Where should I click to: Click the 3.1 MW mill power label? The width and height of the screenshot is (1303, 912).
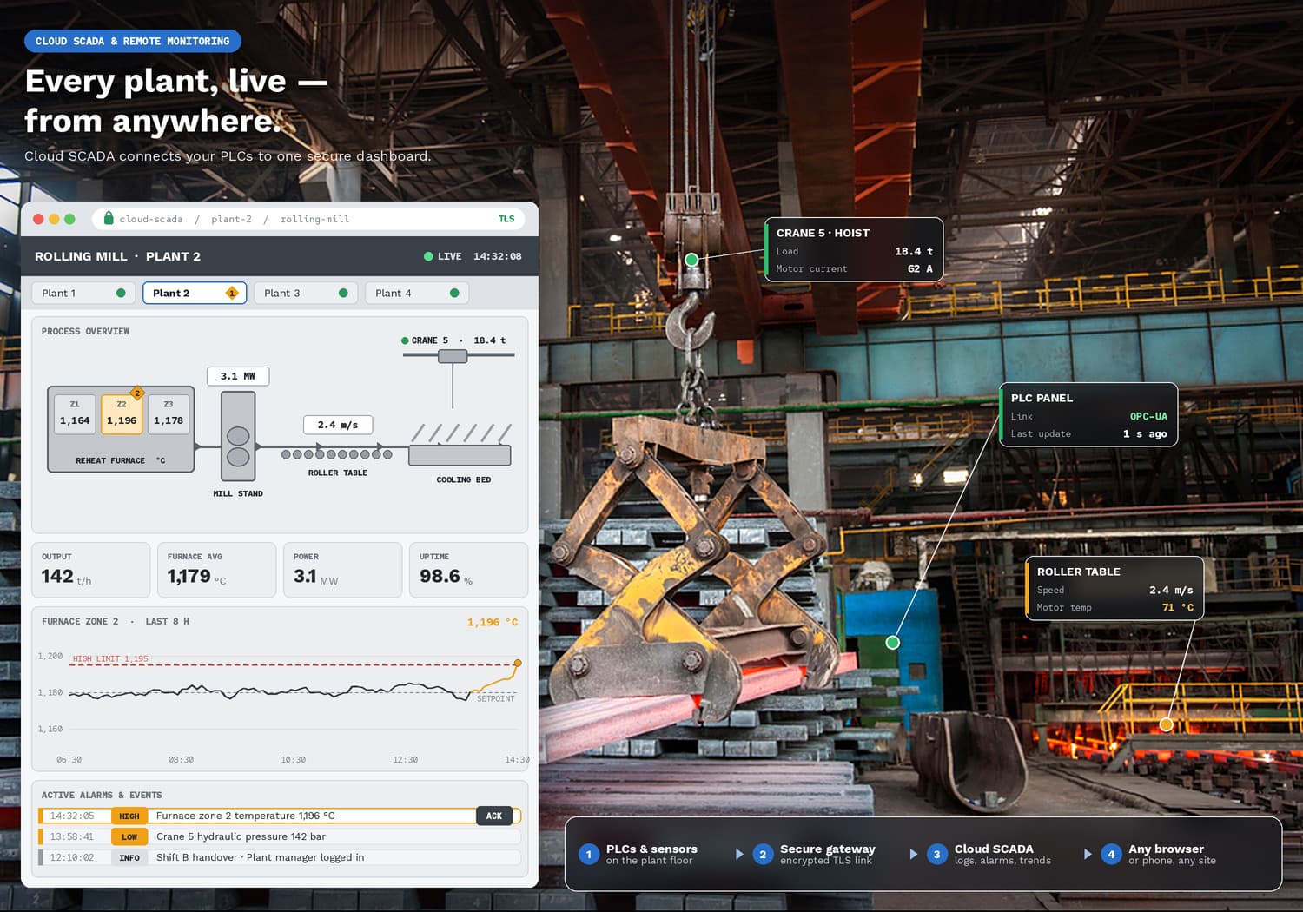point(238,376)
